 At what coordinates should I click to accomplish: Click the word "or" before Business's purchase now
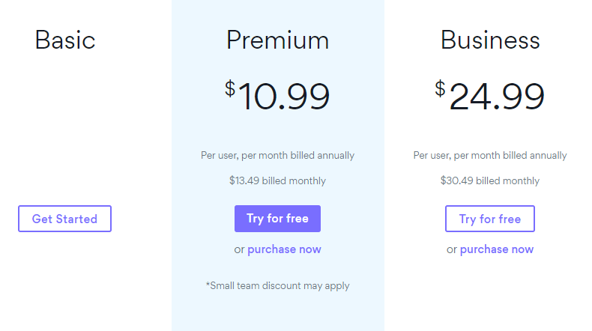(x=452, y=249)
